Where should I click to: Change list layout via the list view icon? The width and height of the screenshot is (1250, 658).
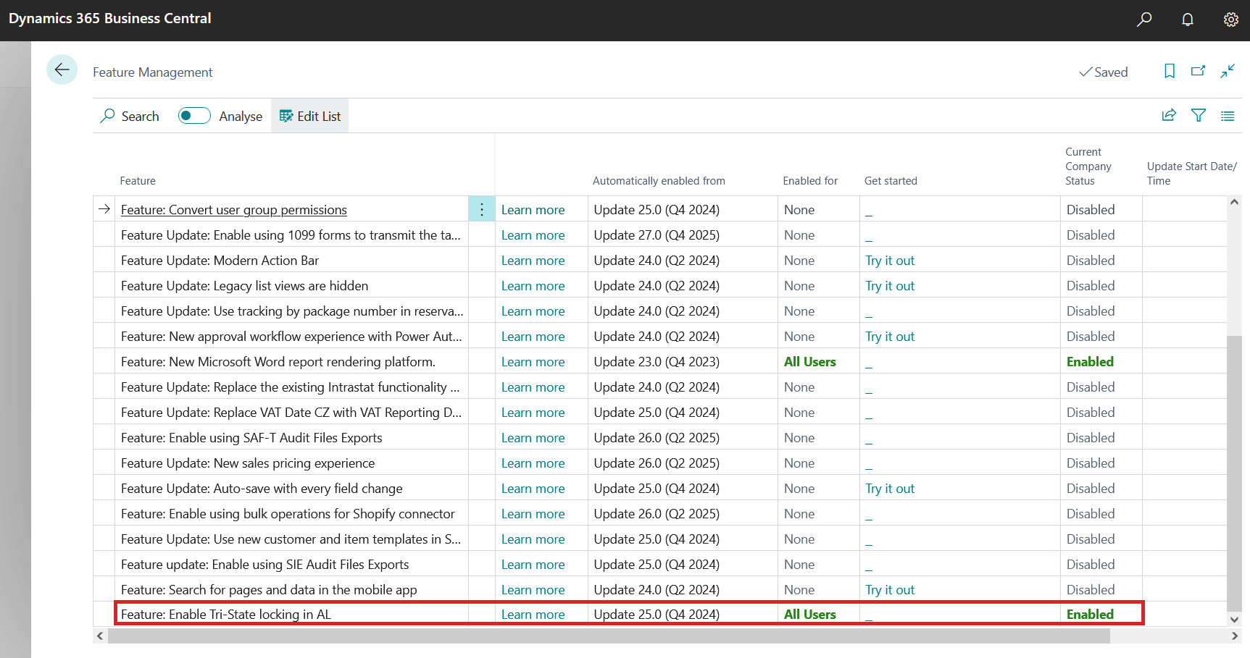[x=1228, y=116]
